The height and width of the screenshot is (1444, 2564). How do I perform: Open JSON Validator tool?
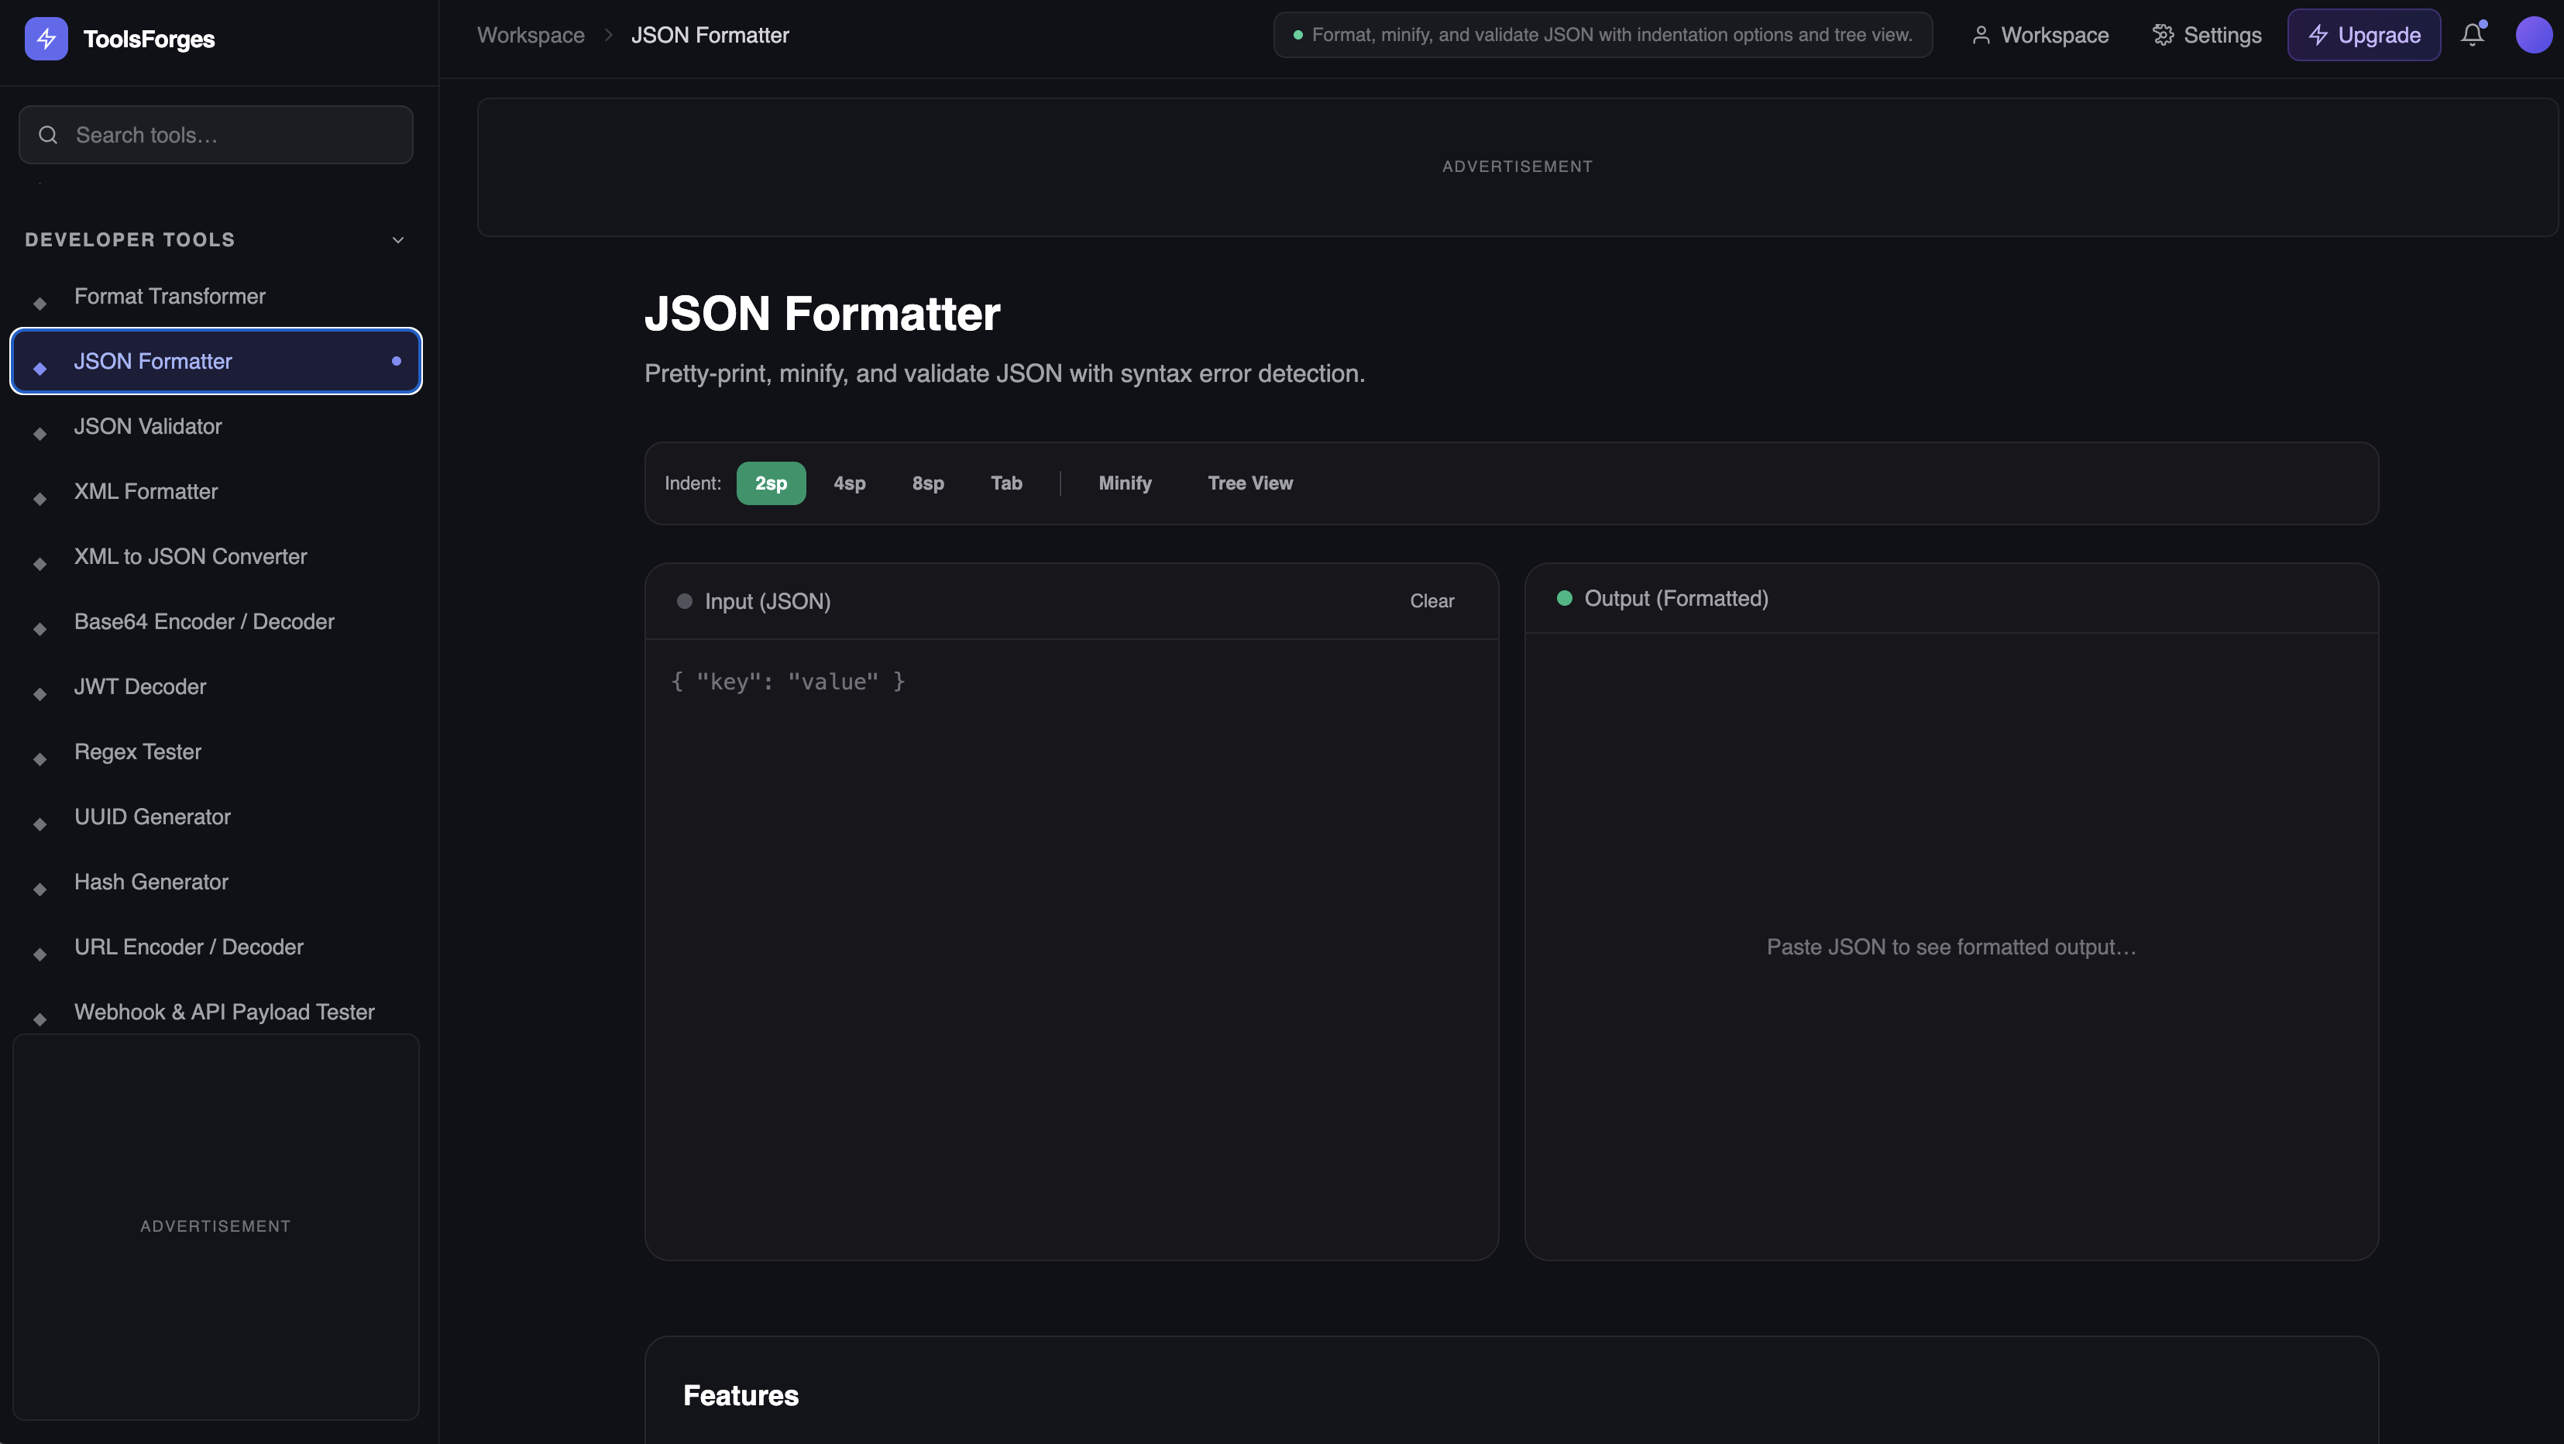[216, 426]
